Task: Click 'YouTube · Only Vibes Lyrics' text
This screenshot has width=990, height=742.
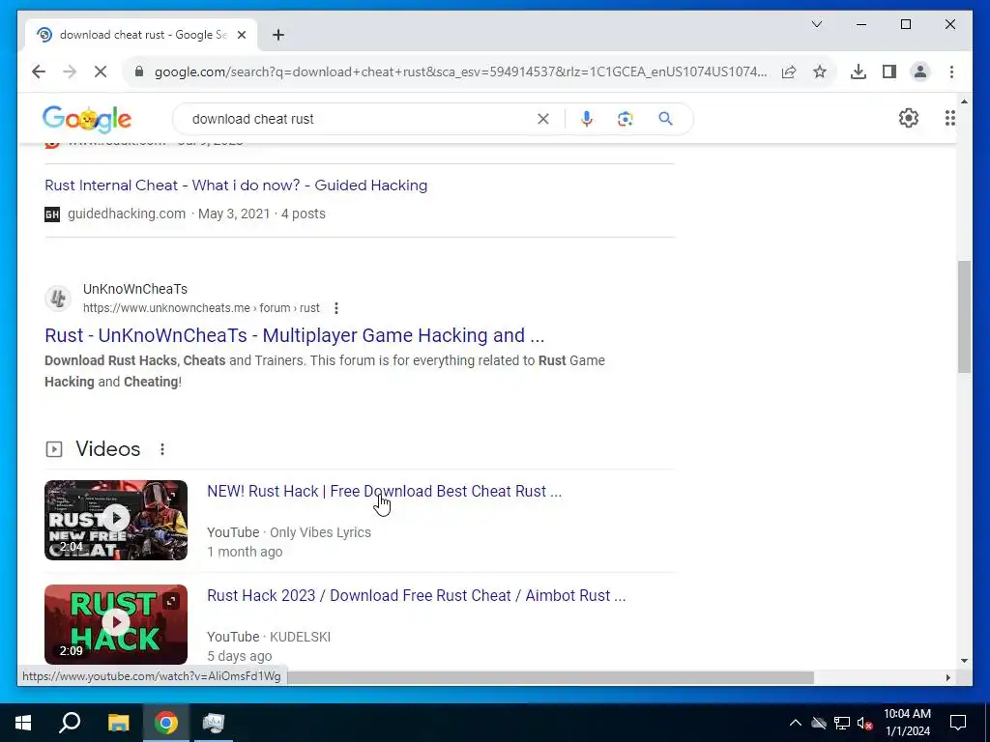Action: (288, 532)
